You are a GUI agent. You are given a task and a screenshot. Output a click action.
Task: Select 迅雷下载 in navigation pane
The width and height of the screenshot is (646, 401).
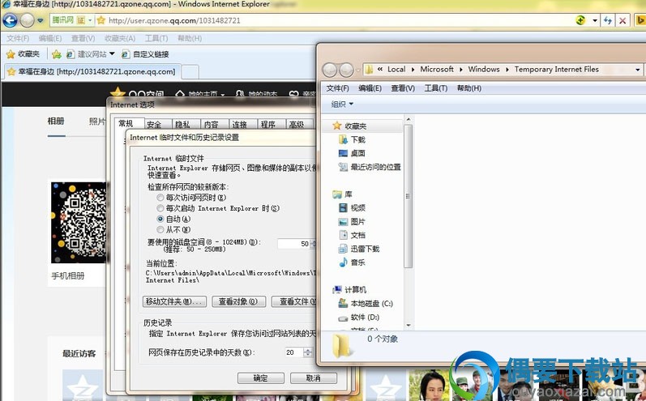click(x=359, y=249)
